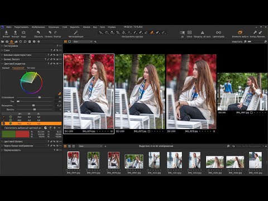Open the Фон layer dropdown above viewer
The image size is (268, 201).
click(83, 41)
